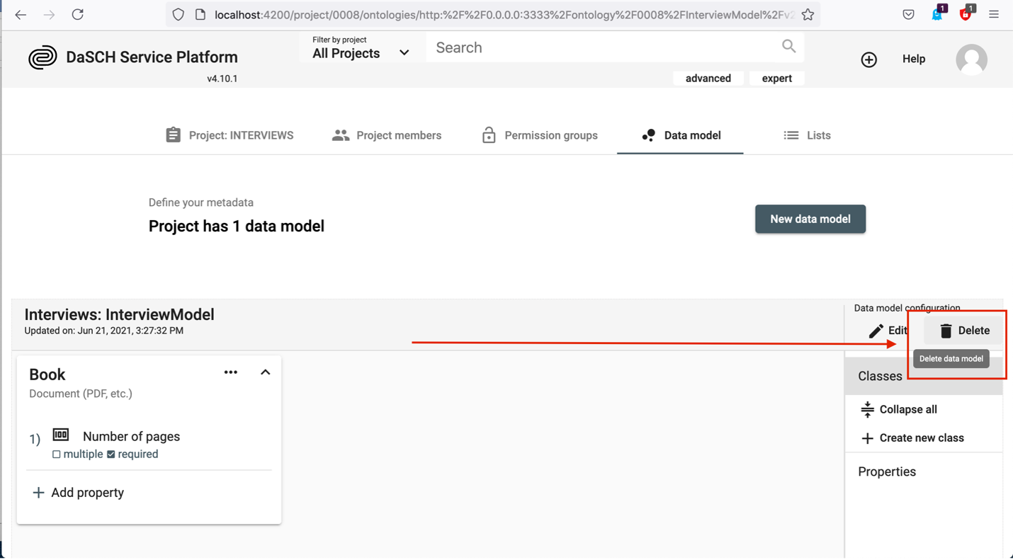Click the Edit pencil icon

tap(877, 330)
